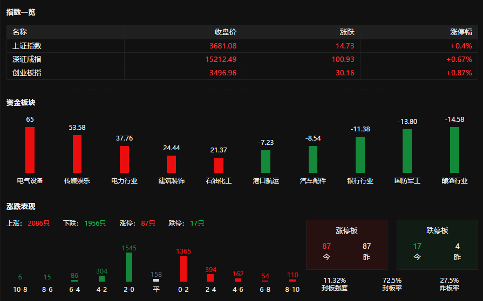Screen dimensions: 483x301
Task: Click the green 1545 bar for 2-0
Action: click(x=129, y=267)
